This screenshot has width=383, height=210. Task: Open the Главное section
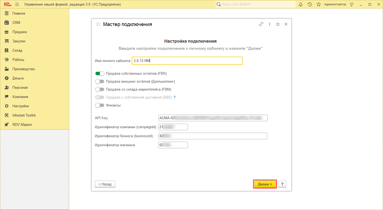[x=35, y=13]
